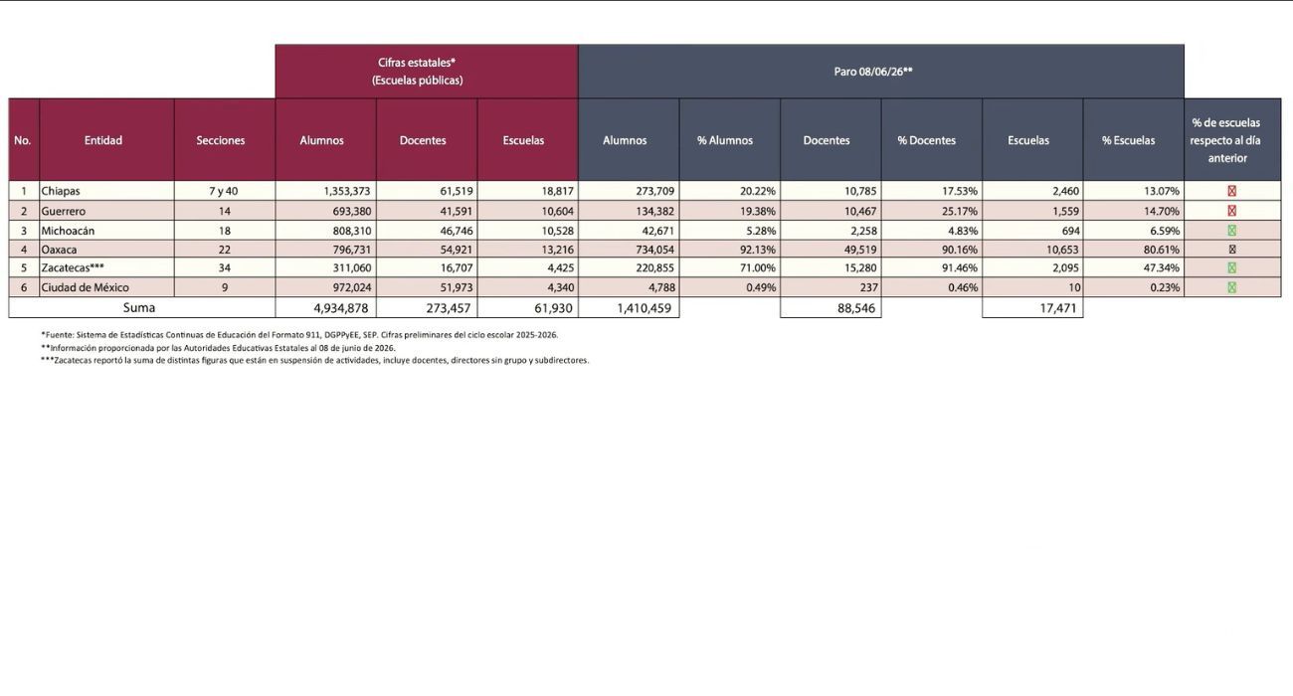Click the strike Alumnos total 1,410,459

click(x=629, y=308)
